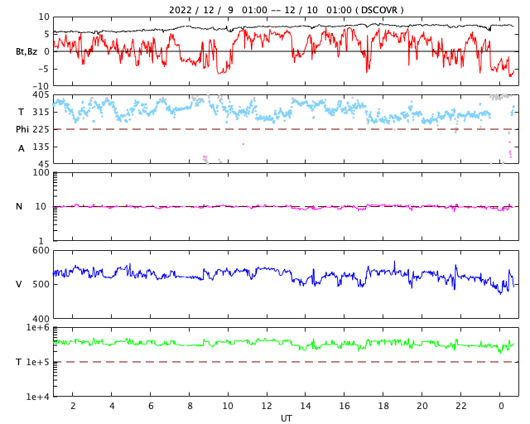The width and height of the screenshot is (530, 424).
Task: Click the 'N' density panel label
Action: pos(19,206)
